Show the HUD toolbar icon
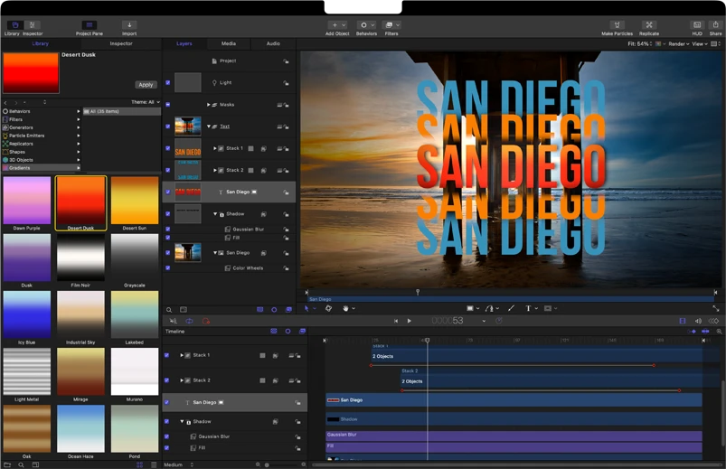Viewport: 726px width, 469px height. coord(697,25)
